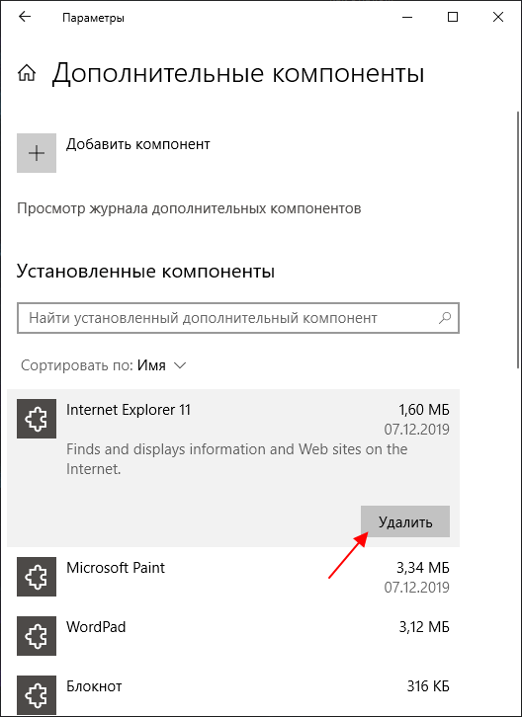The width and height of the screenshot is (522, 717).
Task: Click the vertical scrollbar on the right
Action: click(x=516, y=238)
